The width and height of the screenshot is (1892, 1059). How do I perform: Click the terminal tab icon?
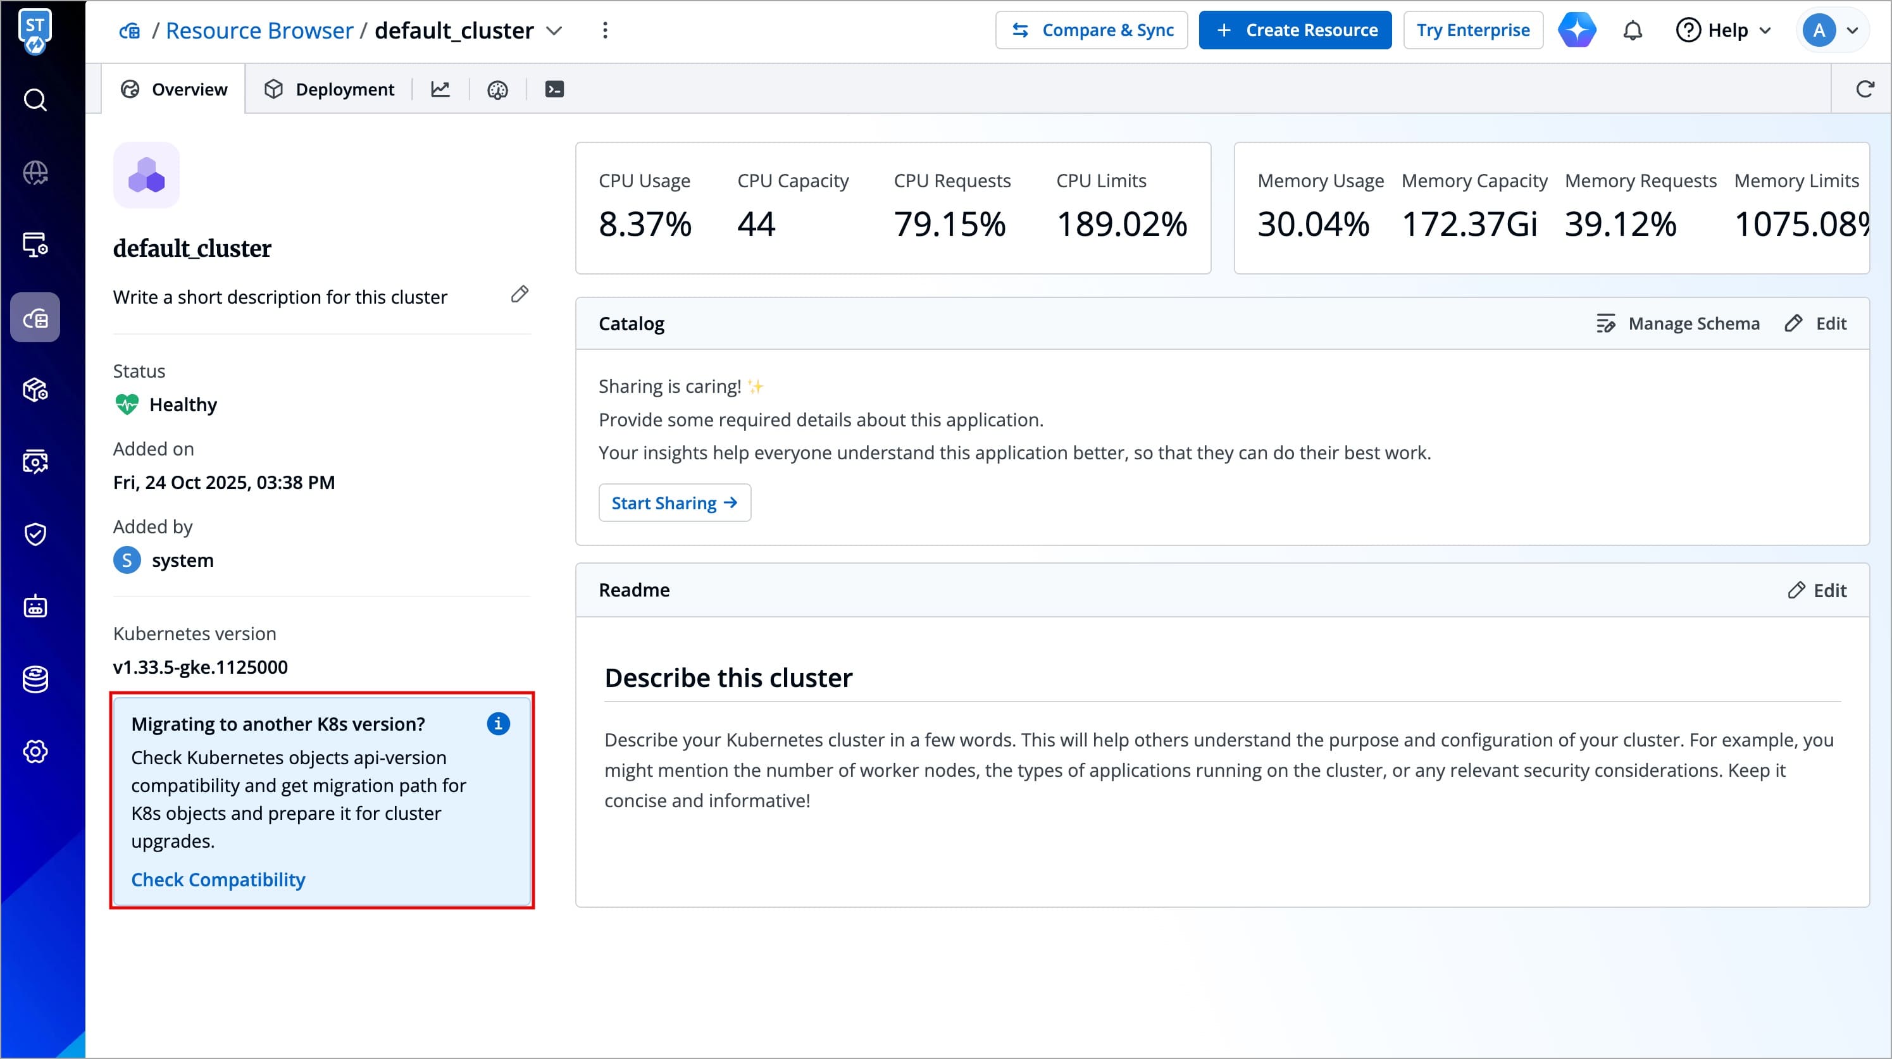554,90
